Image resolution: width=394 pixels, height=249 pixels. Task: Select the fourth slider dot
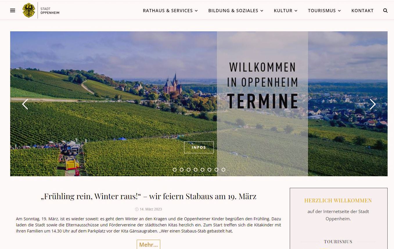(195, 170)
